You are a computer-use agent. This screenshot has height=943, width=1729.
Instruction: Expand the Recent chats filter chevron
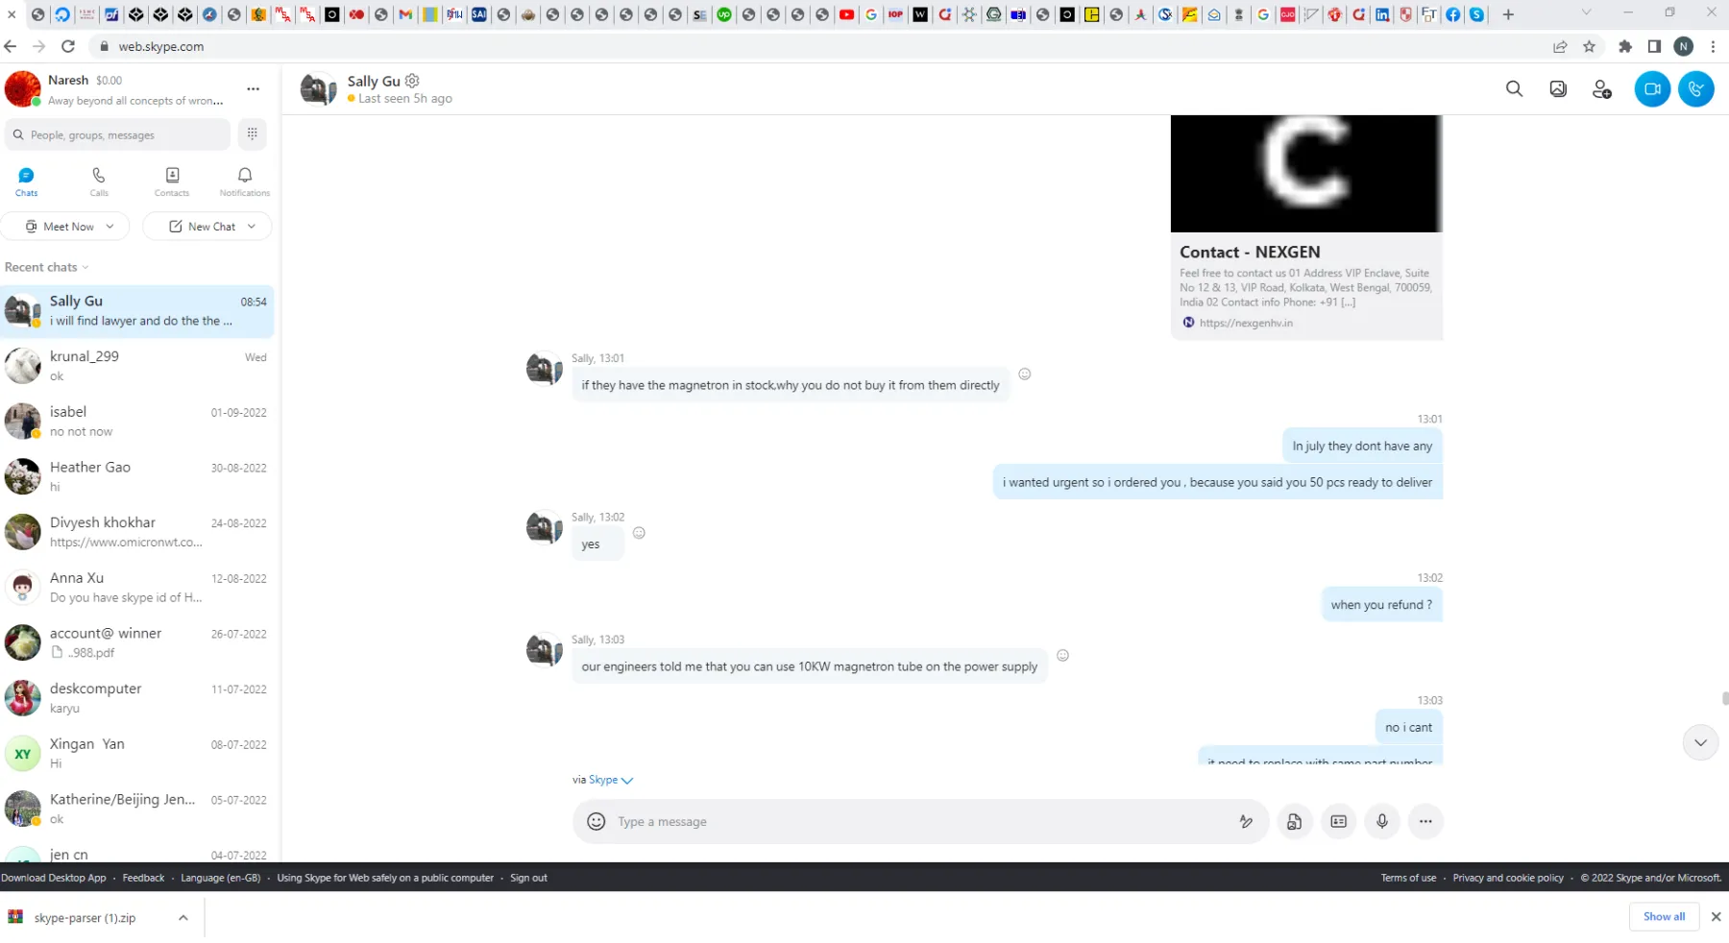[85, 268]
